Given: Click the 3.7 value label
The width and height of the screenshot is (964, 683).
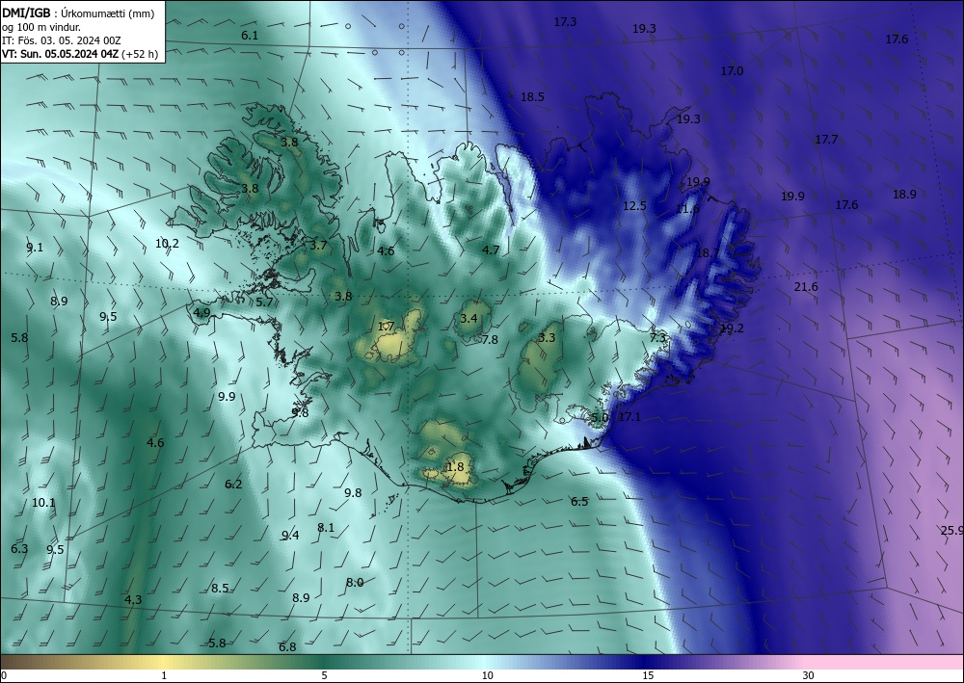Looking at the screenshot, I should (318, 246).
